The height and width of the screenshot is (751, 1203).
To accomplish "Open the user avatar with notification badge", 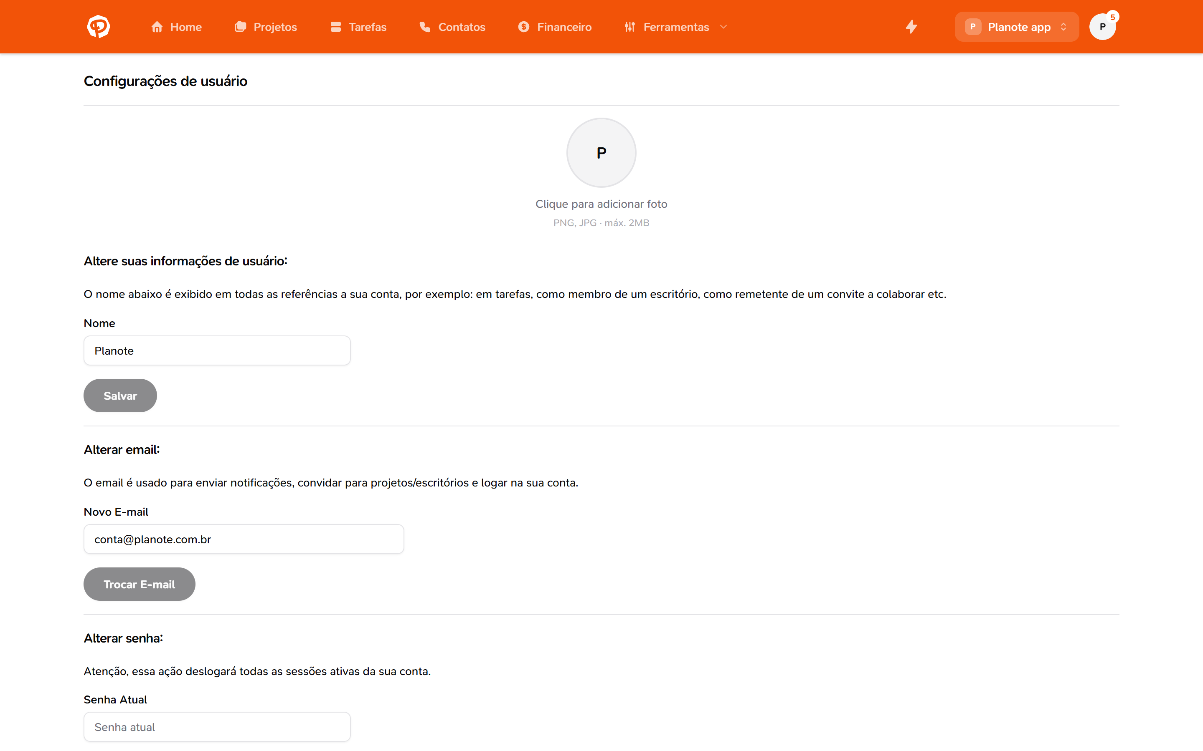I will click(x=1103, y=27).
